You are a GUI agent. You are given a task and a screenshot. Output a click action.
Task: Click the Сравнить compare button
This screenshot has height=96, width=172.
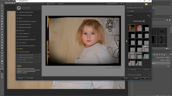pyautogui.click(x=61, y=4)
